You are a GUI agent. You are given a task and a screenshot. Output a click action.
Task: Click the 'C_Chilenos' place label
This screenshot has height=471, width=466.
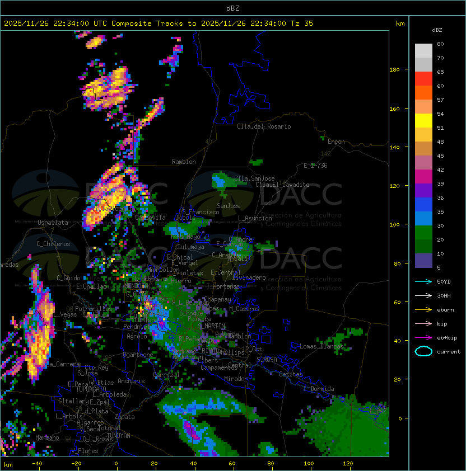coord(53,244)
